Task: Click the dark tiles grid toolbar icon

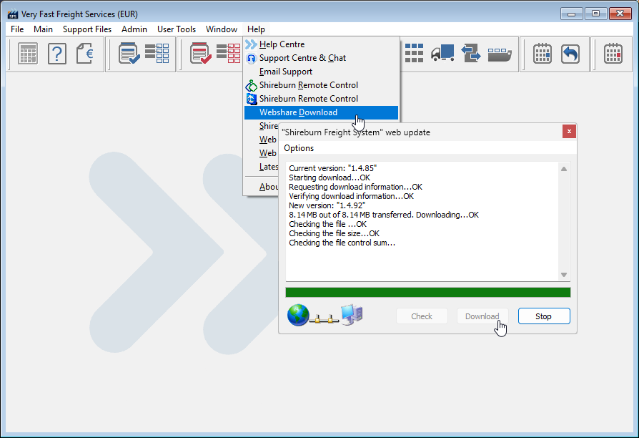Action: coord(414,54)
